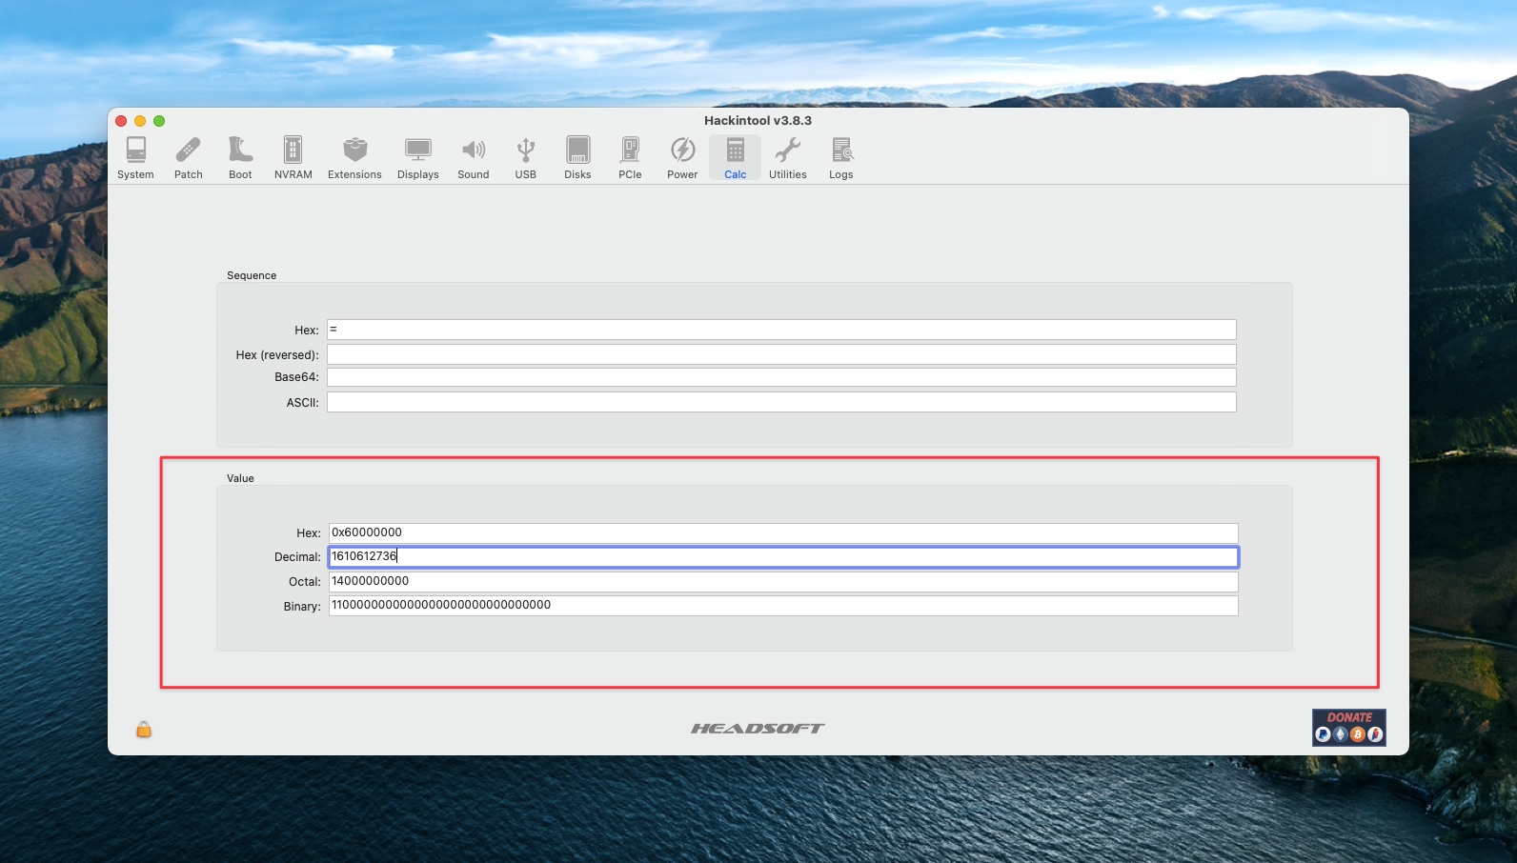The image size is (1517, 863).
Task: Open the Extensions section
Action: pyautogui.click(x=354, y=157)
